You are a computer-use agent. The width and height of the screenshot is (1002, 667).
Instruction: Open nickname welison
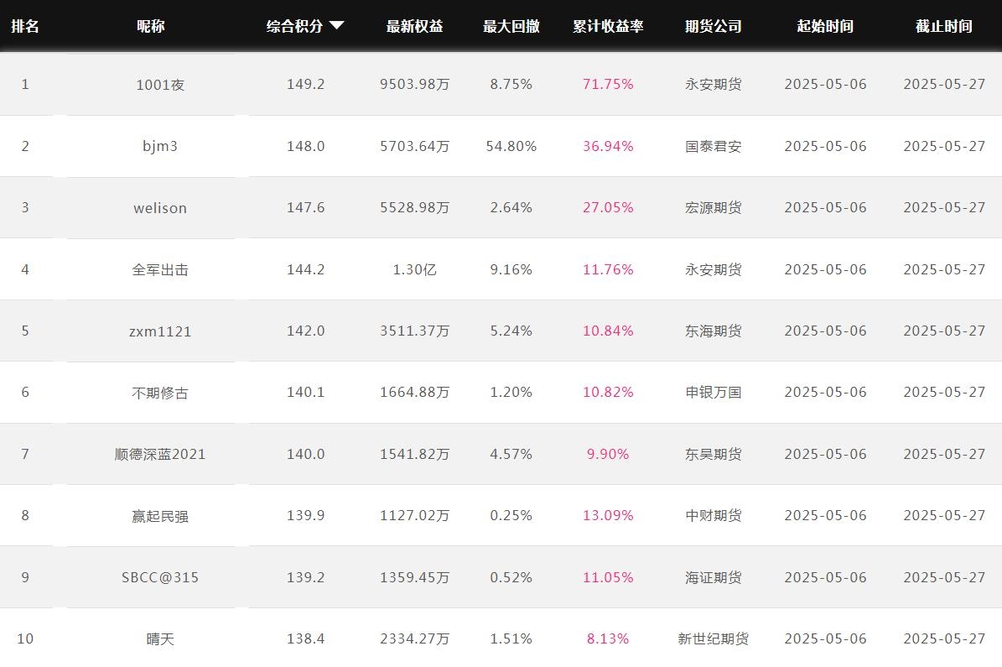click(x=160, y=208)
